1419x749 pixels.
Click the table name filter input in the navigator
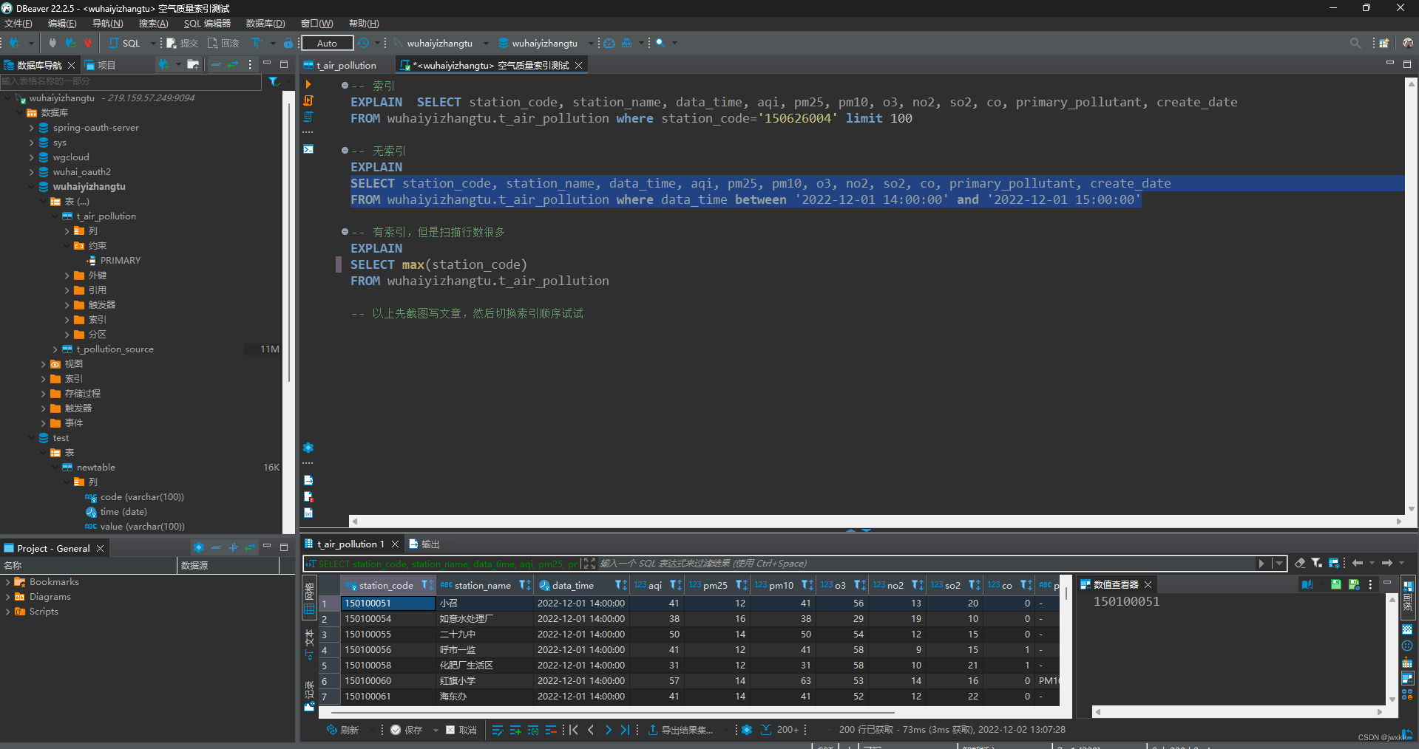pos(131,81)
